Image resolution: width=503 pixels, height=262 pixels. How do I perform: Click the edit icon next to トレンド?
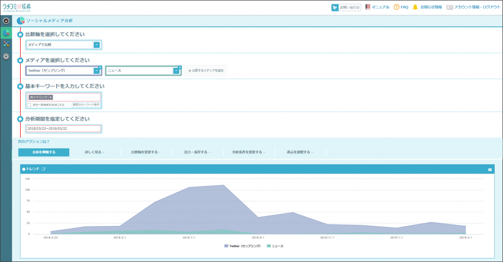point(44,169)
